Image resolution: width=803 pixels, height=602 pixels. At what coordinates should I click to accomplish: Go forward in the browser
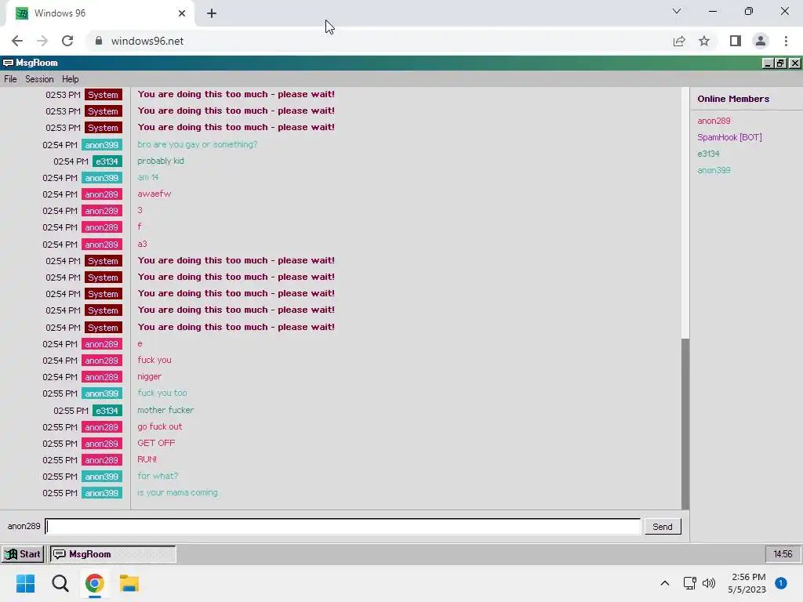point(42,41)
